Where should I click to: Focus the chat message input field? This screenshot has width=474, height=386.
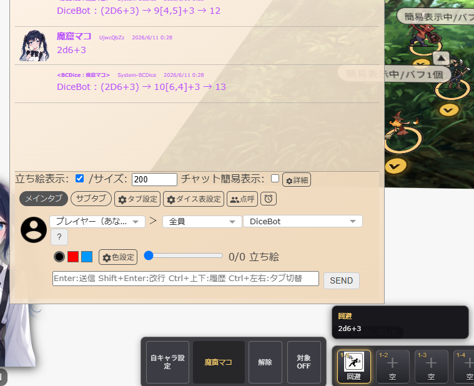[185, 279]
